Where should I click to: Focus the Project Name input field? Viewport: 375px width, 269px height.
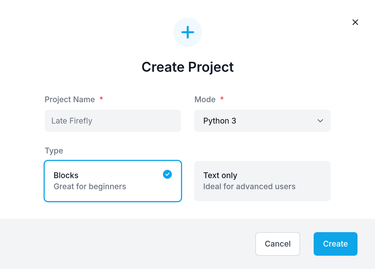pos(113,121)
